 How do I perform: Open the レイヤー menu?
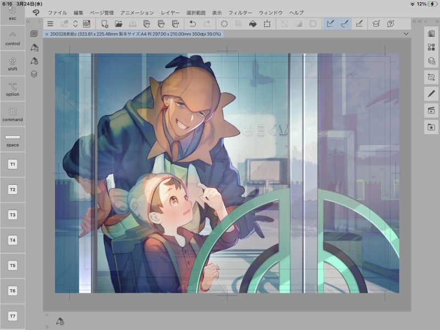point(170,13)
